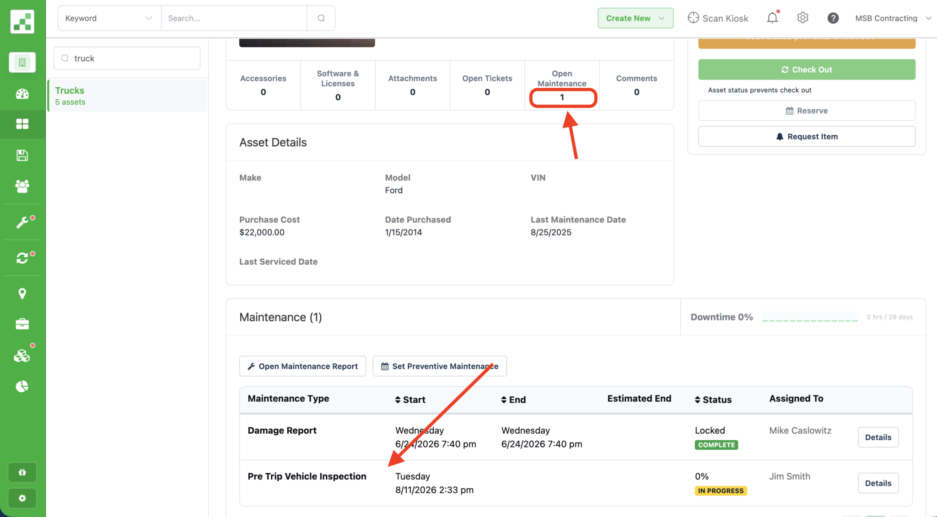Image resolution: width=937 pixels, height=517 pixels.
Task: Open notifications bell
Action: coord(772,18)
